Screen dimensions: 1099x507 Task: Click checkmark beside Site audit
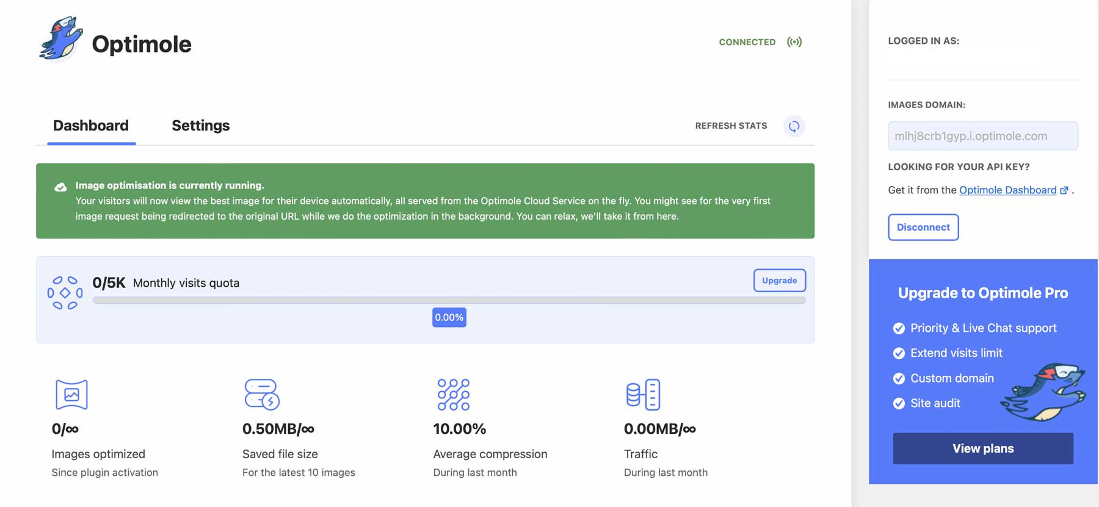click(x=899, y=403)
